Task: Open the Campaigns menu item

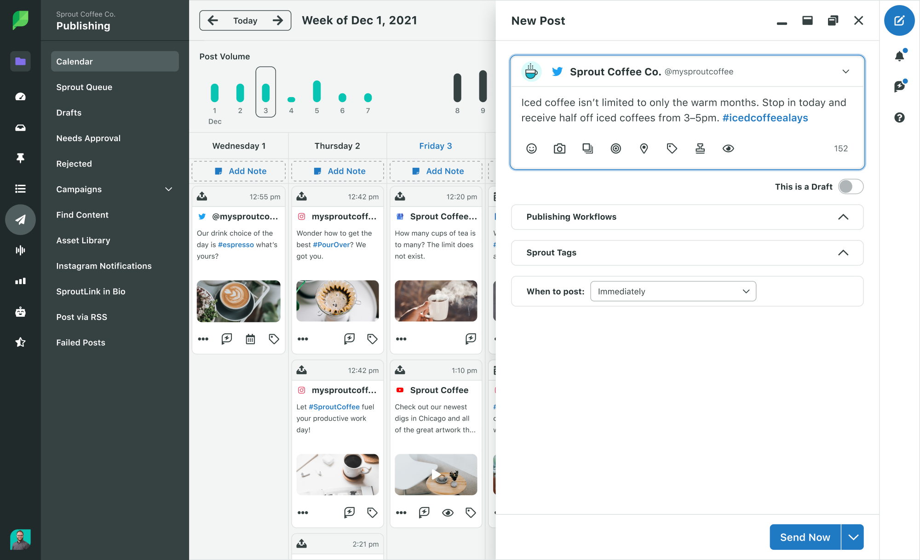Action: 115,189
